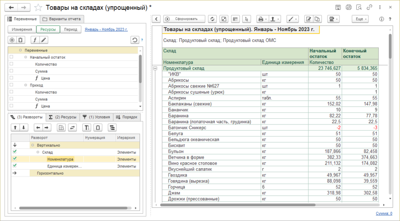The width and height of the screenshot is (400, 221).
Task: Delete the selected pivot with the trash icon
Action: (98, 128)
